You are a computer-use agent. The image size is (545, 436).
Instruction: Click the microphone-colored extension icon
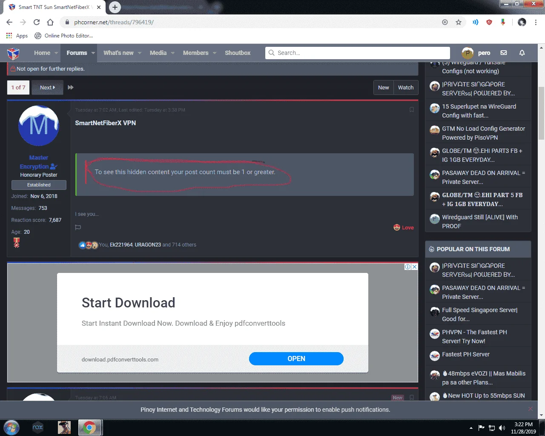pyautogui.click(x=503, y=22)
